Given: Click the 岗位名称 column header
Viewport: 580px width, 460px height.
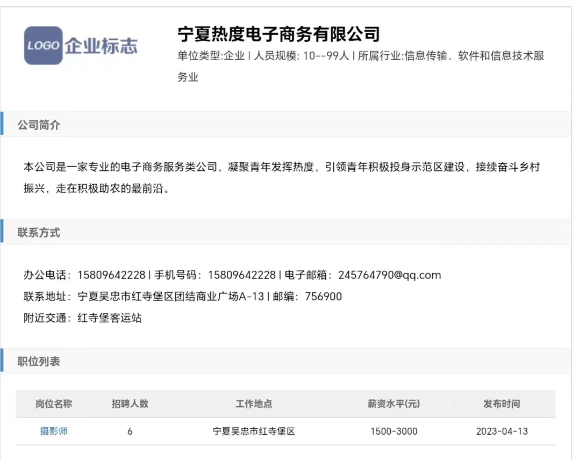Looking at the screenshot, I should click(x=54, y=404).
